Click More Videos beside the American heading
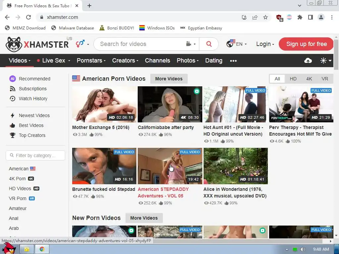This screenshot has height=254, width=339. tap(169, 79)
